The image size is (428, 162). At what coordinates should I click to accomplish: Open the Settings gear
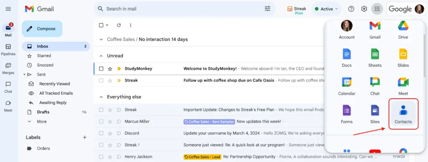tap(364, 9)
